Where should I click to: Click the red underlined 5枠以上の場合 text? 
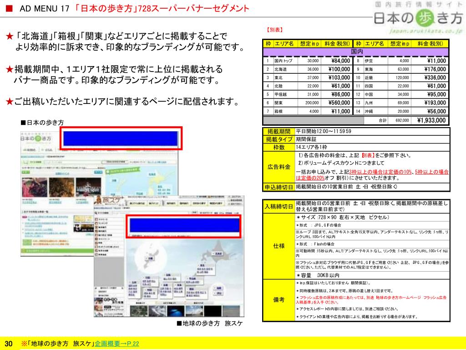coord(432,172)
